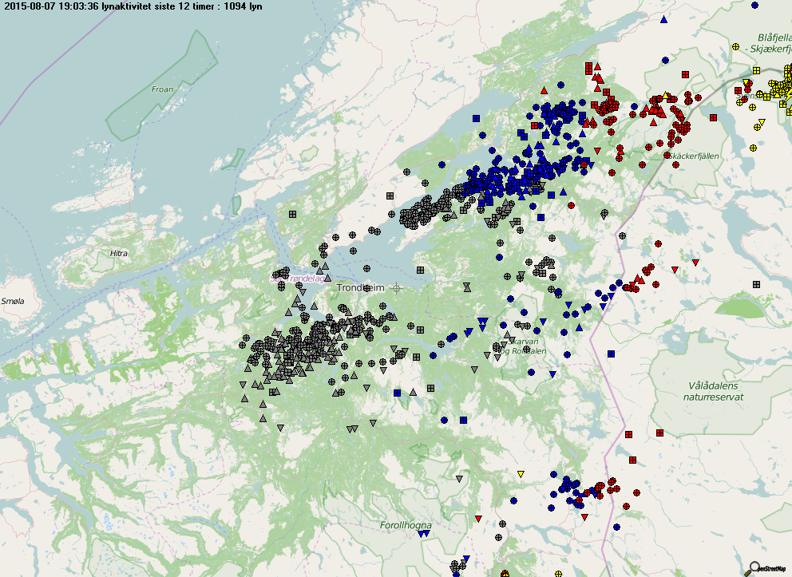Click the gray hourglass marker east of Trondheim
Viewport: 792px width, 577px height.
click(466, 286)
